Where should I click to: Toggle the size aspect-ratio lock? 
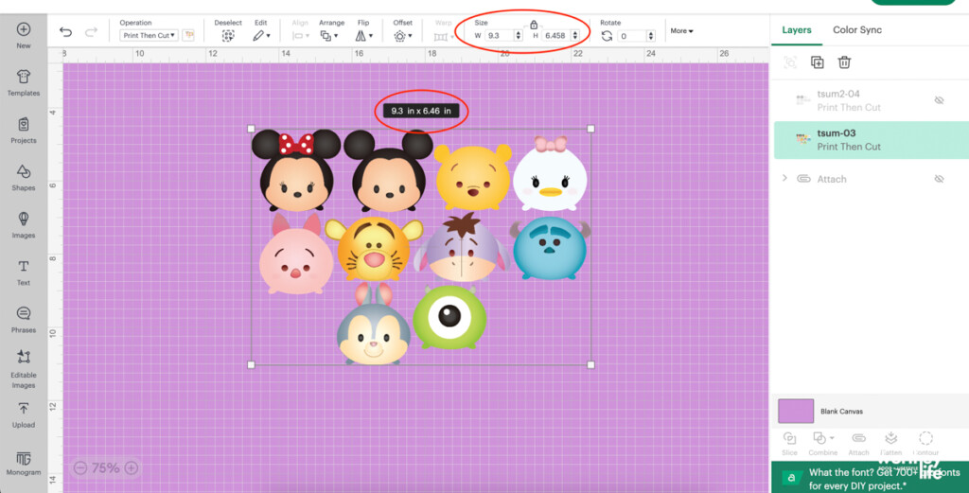(534, 25)
